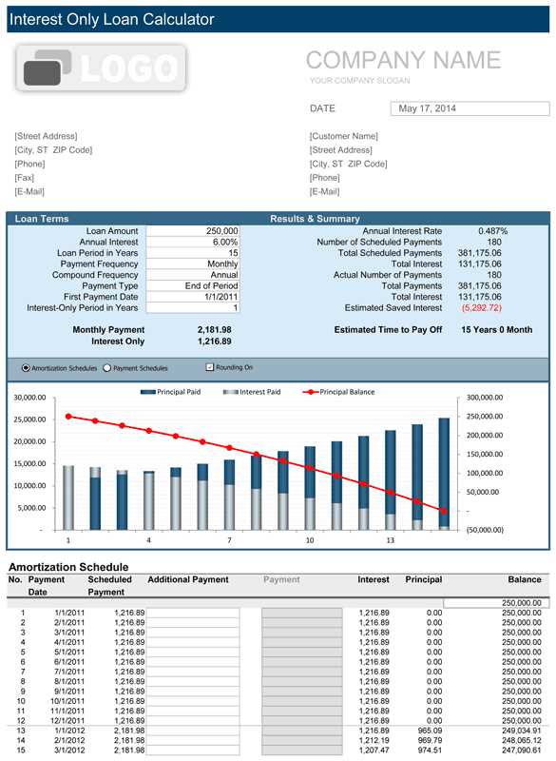Screen dimensions: 556x761
Task: Click the Interest Only Loan Calculator title
Action: (111, 19)
